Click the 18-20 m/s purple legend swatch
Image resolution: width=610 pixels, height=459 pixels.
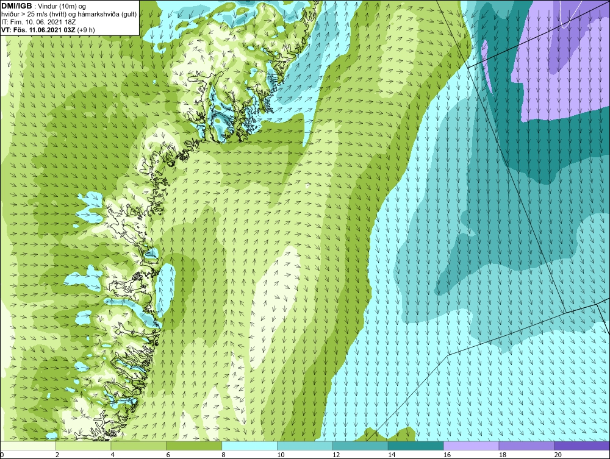(x=527, y=446)
